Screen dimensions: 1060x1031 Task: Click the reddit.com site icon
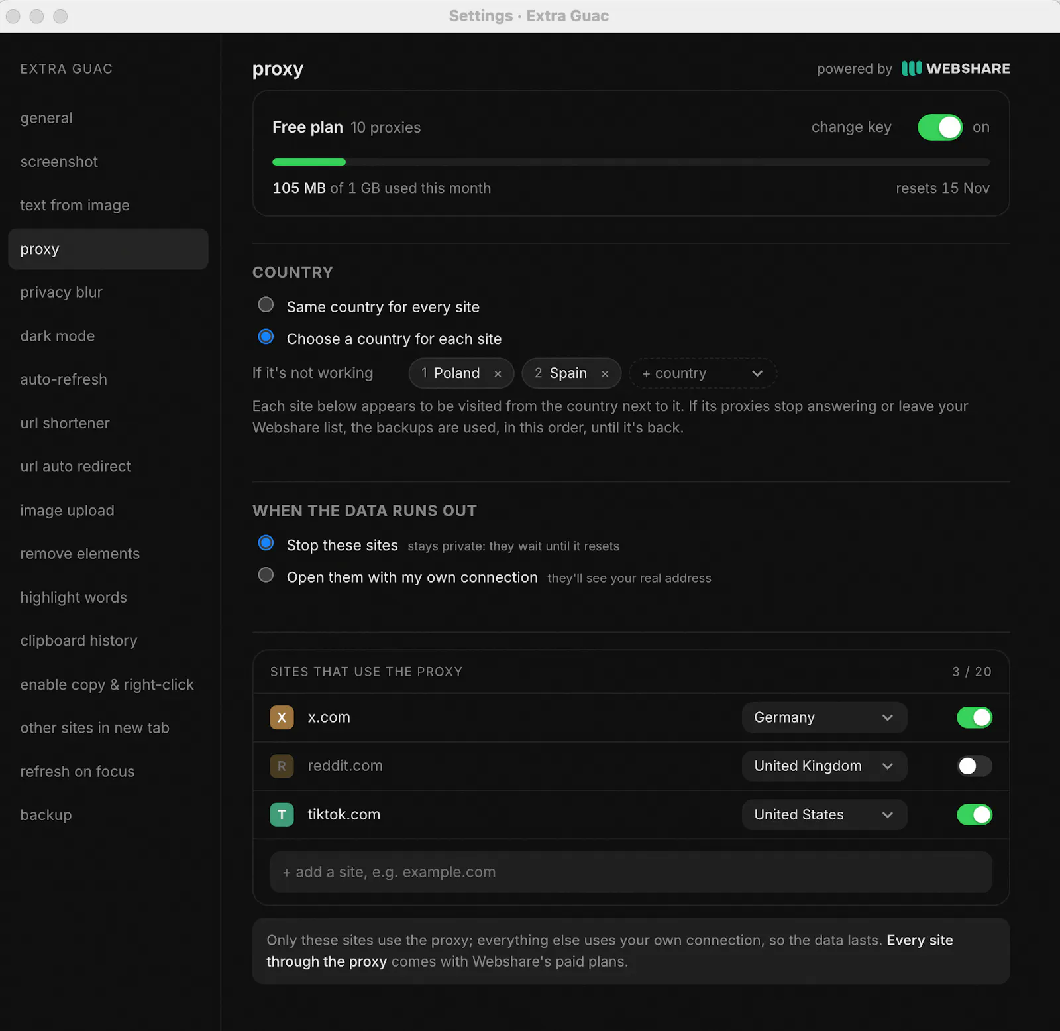click(x=282, y=766)
